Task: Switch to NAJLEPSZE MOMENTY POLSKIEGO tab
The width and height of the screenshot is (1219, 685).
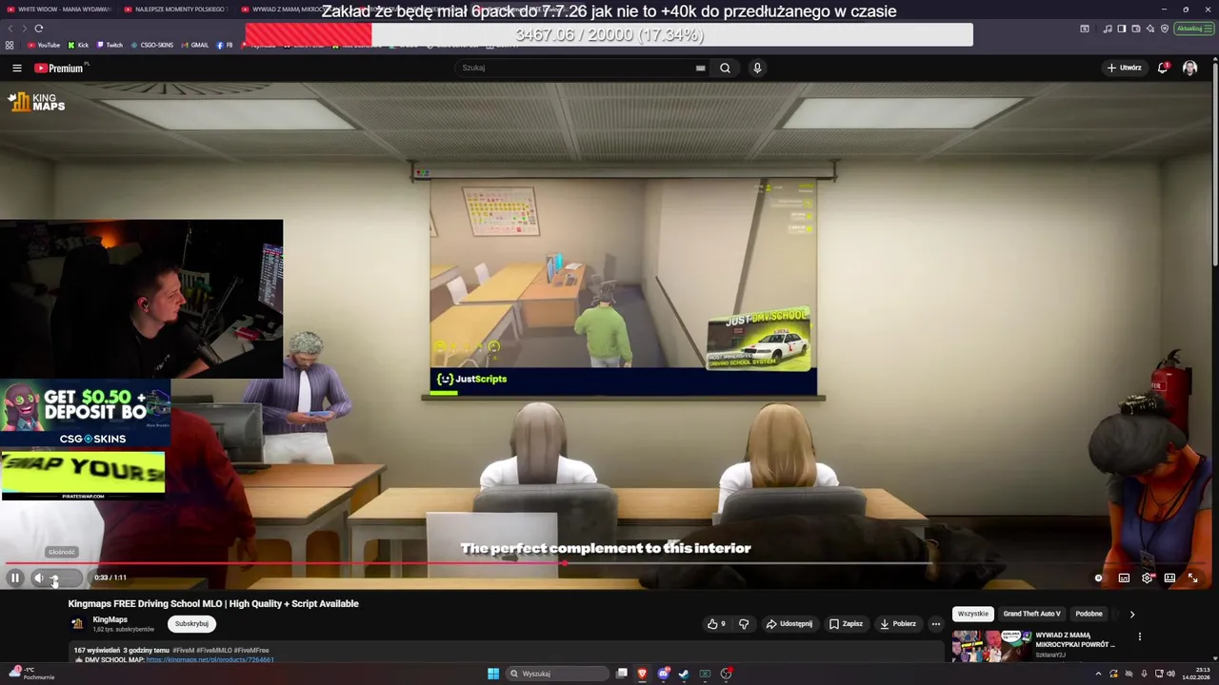Action: coord(176,9)
